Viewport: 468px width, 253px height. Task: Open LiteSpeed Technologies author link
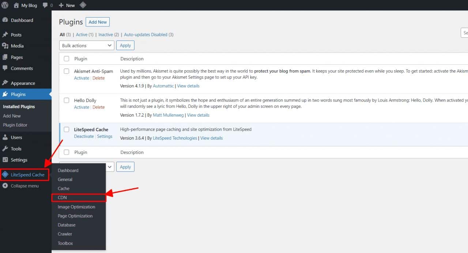click(175, 138)
